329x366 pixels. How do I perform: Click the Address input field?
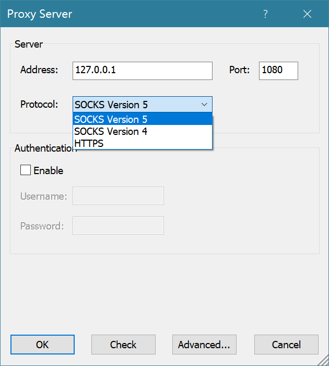[142, 71]
